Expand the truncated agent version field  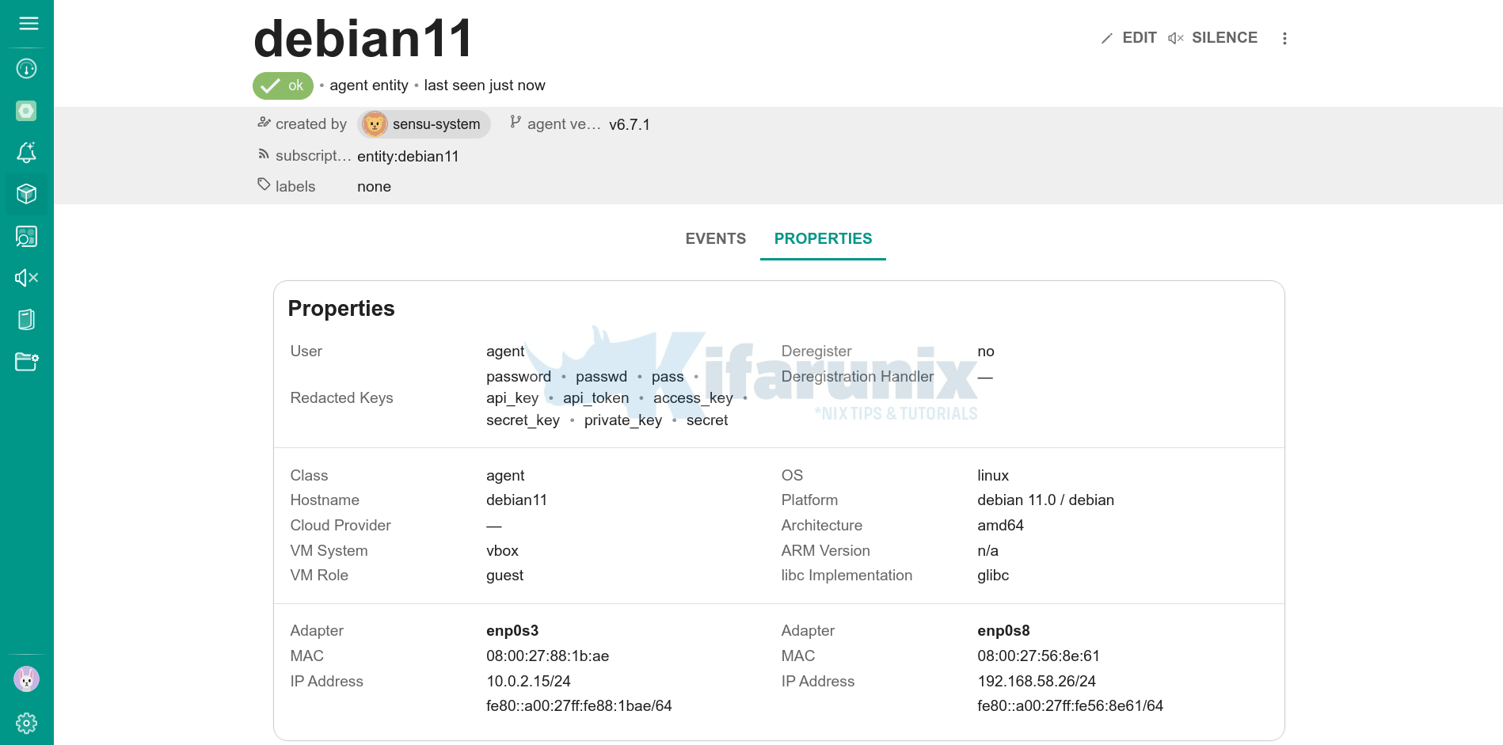[x=565, y=124]
